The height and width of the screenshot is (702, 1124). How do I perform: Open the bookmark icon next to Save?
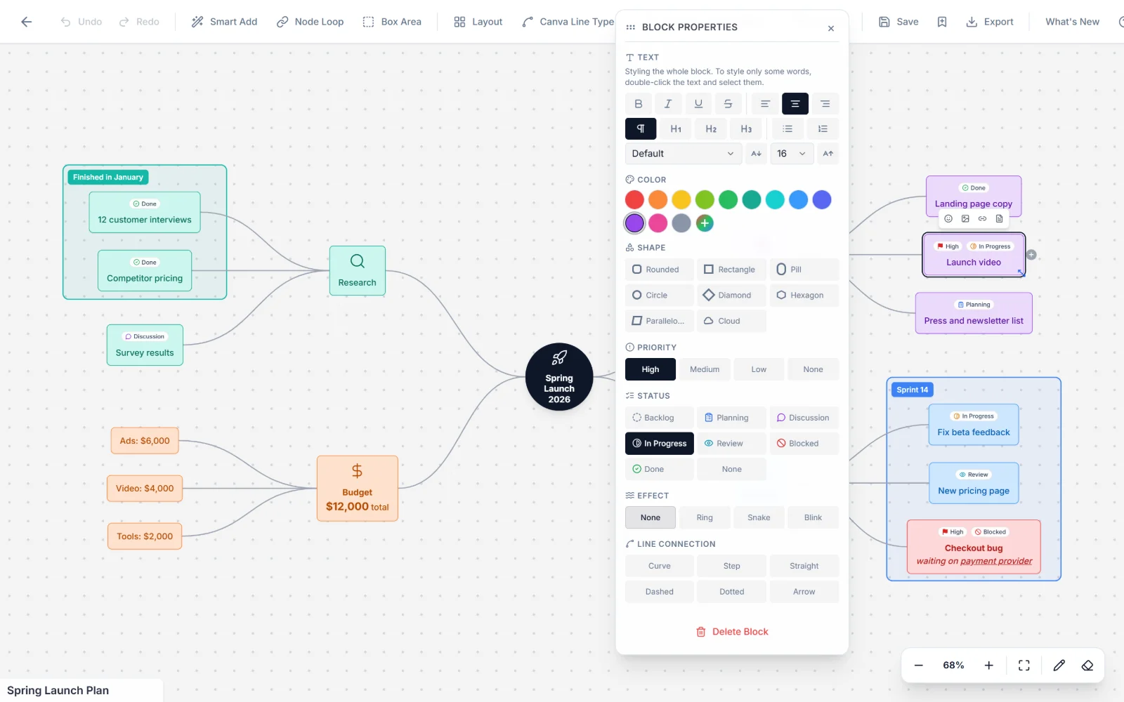click(x=942, y=22)
